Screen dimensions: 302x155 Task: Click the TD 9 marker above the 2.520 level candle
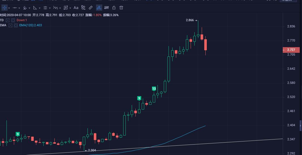pos(139,99)
